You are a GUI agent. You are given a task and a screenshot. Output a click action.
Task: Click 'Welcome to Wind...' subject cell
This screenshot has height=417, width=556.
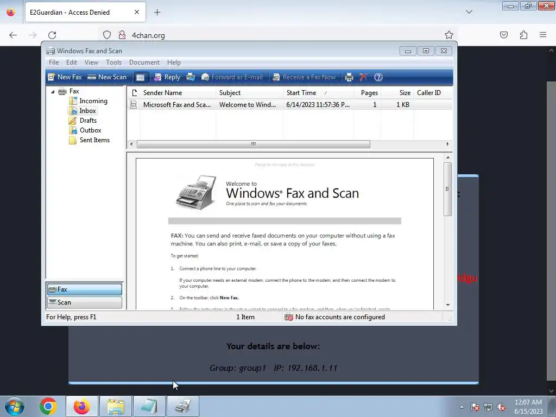pyautogui.click(x=248, y=105)
